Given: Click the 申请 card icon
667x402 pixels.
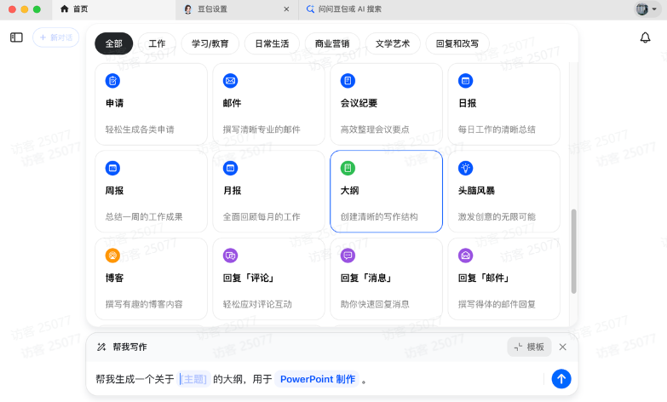Looking at the screenshot, I should [112, 81].
